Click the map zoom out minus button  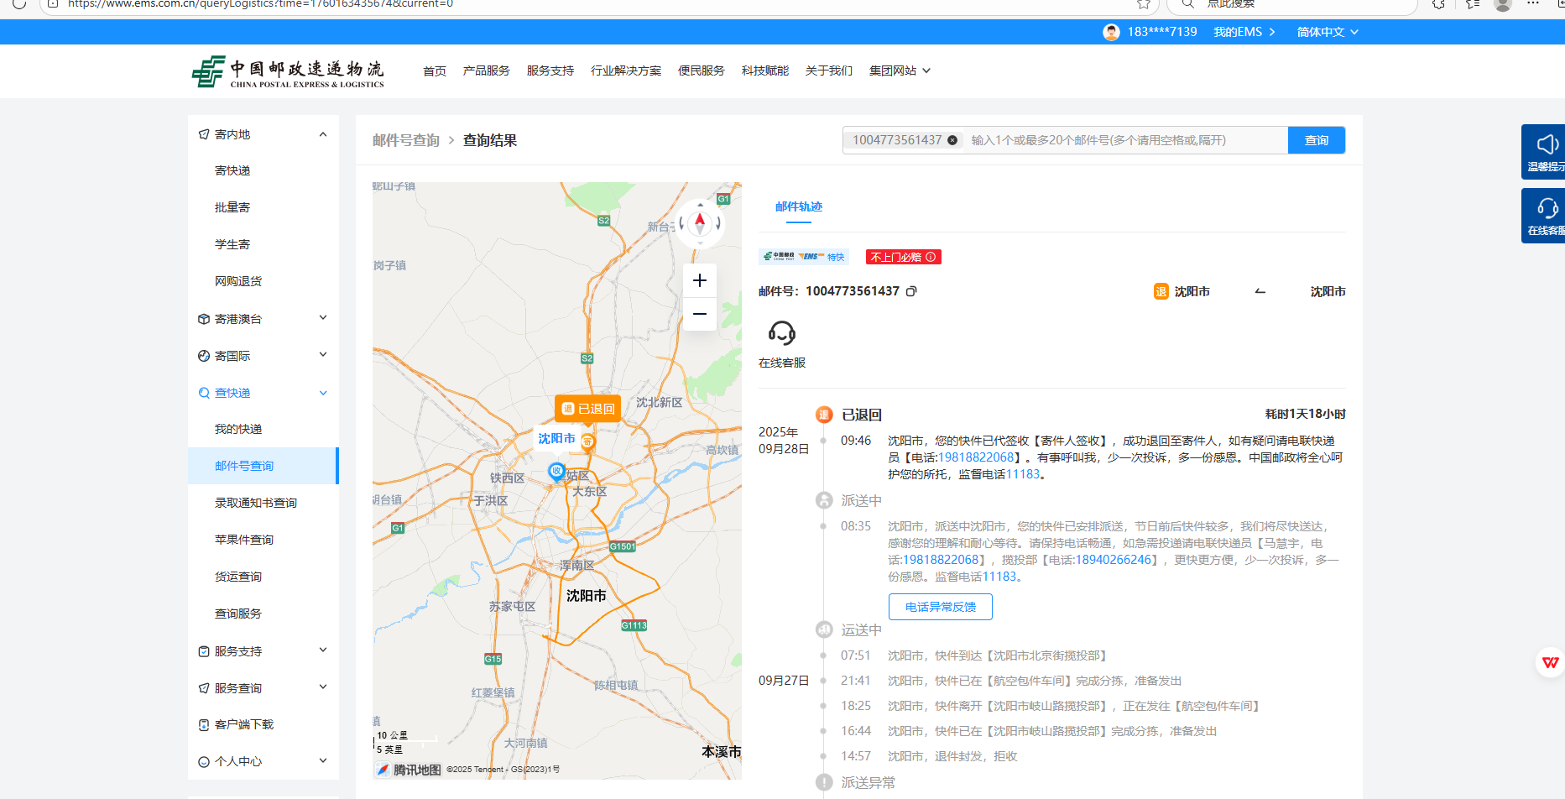(700, 314)
